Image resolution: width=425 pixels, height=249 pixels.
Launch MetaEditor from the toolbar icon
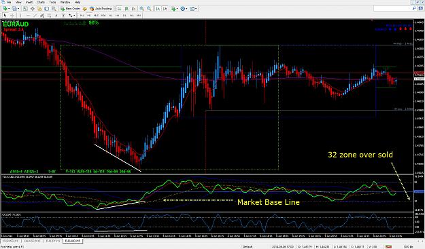point(84,9)
